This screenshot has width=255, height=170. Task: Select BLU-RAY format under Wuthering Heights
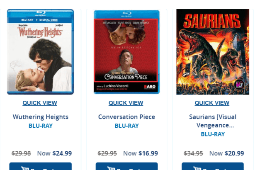click(41, 126)
